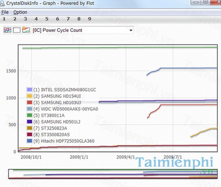
Task: Click the SAMSUNG HD103UJ legend color swatch
Action: (30, 102)
